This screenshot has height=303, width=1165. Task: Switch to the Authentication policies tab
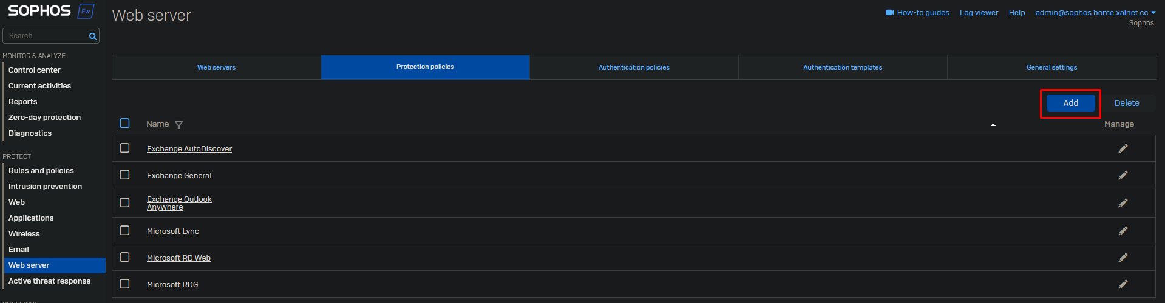tap(634, 67)
